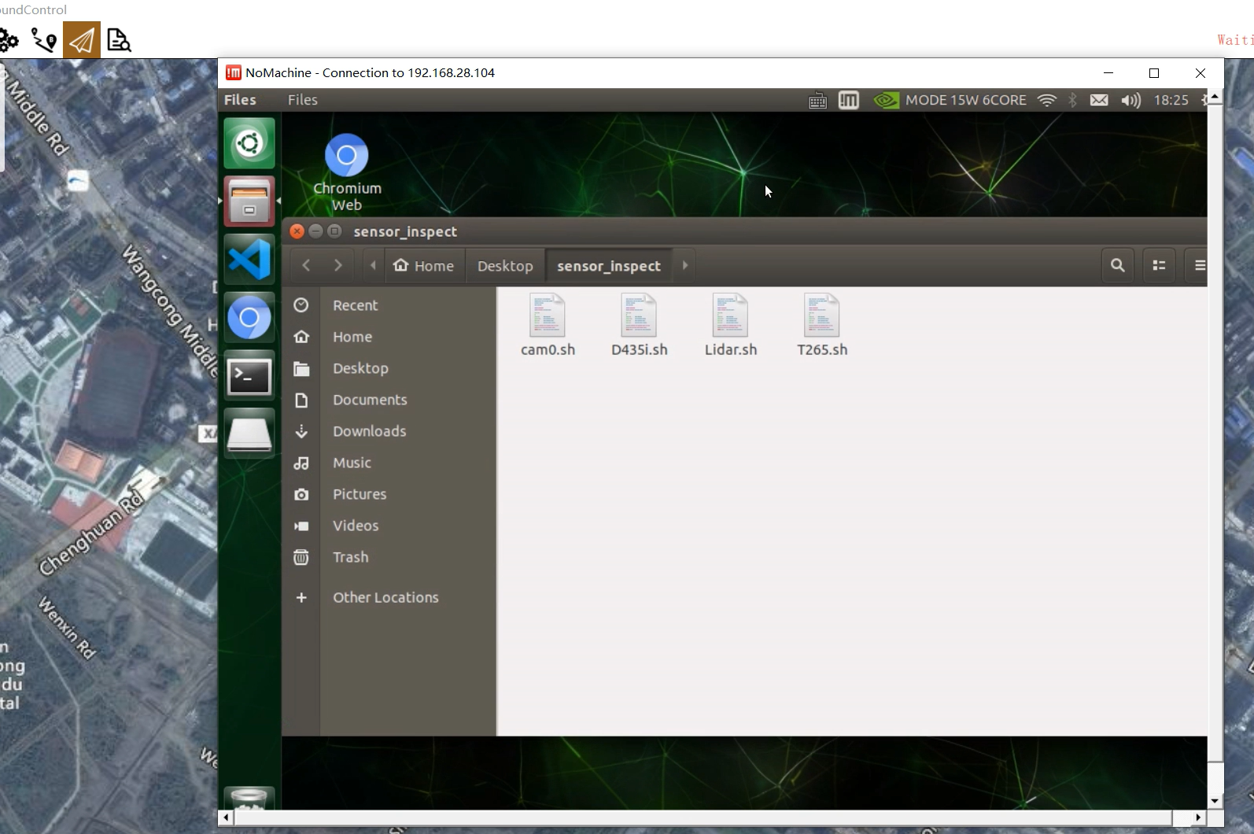Screen dimensions: 1254x834
Task: Open Music in the sidebar
Action: tap(389, 463)
